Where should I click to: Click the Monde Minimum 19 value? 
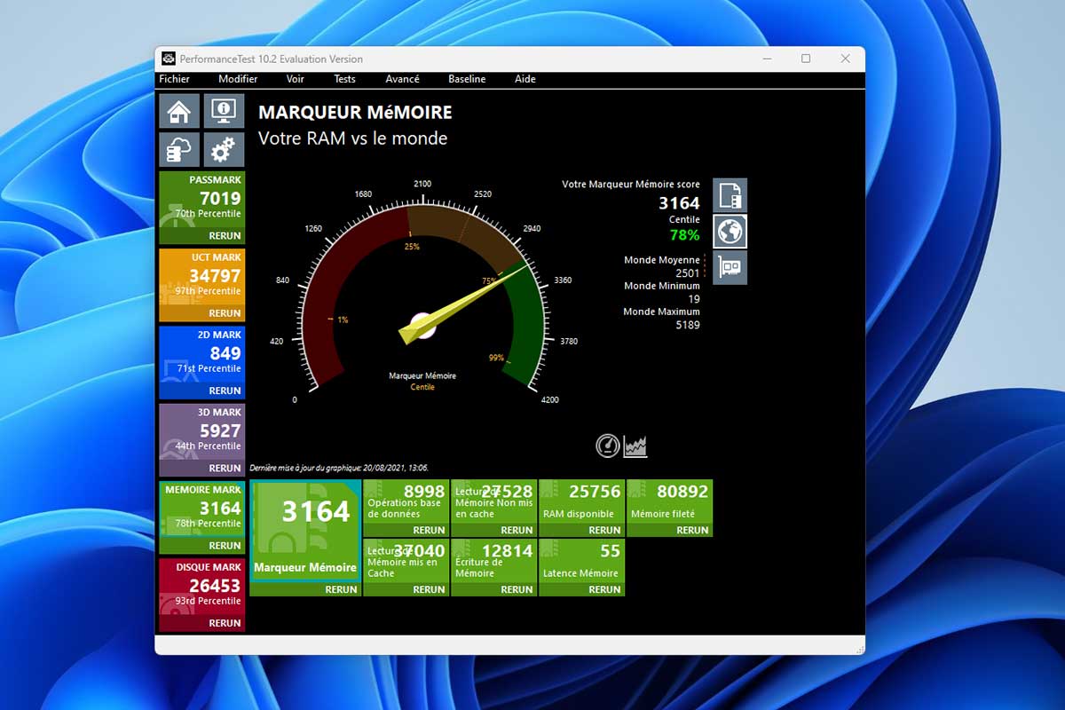(694, 299)
